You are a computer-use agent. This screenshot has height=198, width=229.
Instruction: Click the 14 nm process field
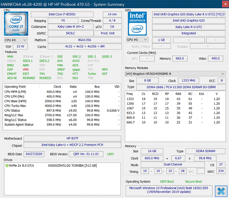click(112, 14)
